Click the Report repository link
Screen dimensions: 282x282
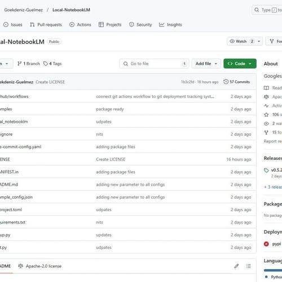273,141
